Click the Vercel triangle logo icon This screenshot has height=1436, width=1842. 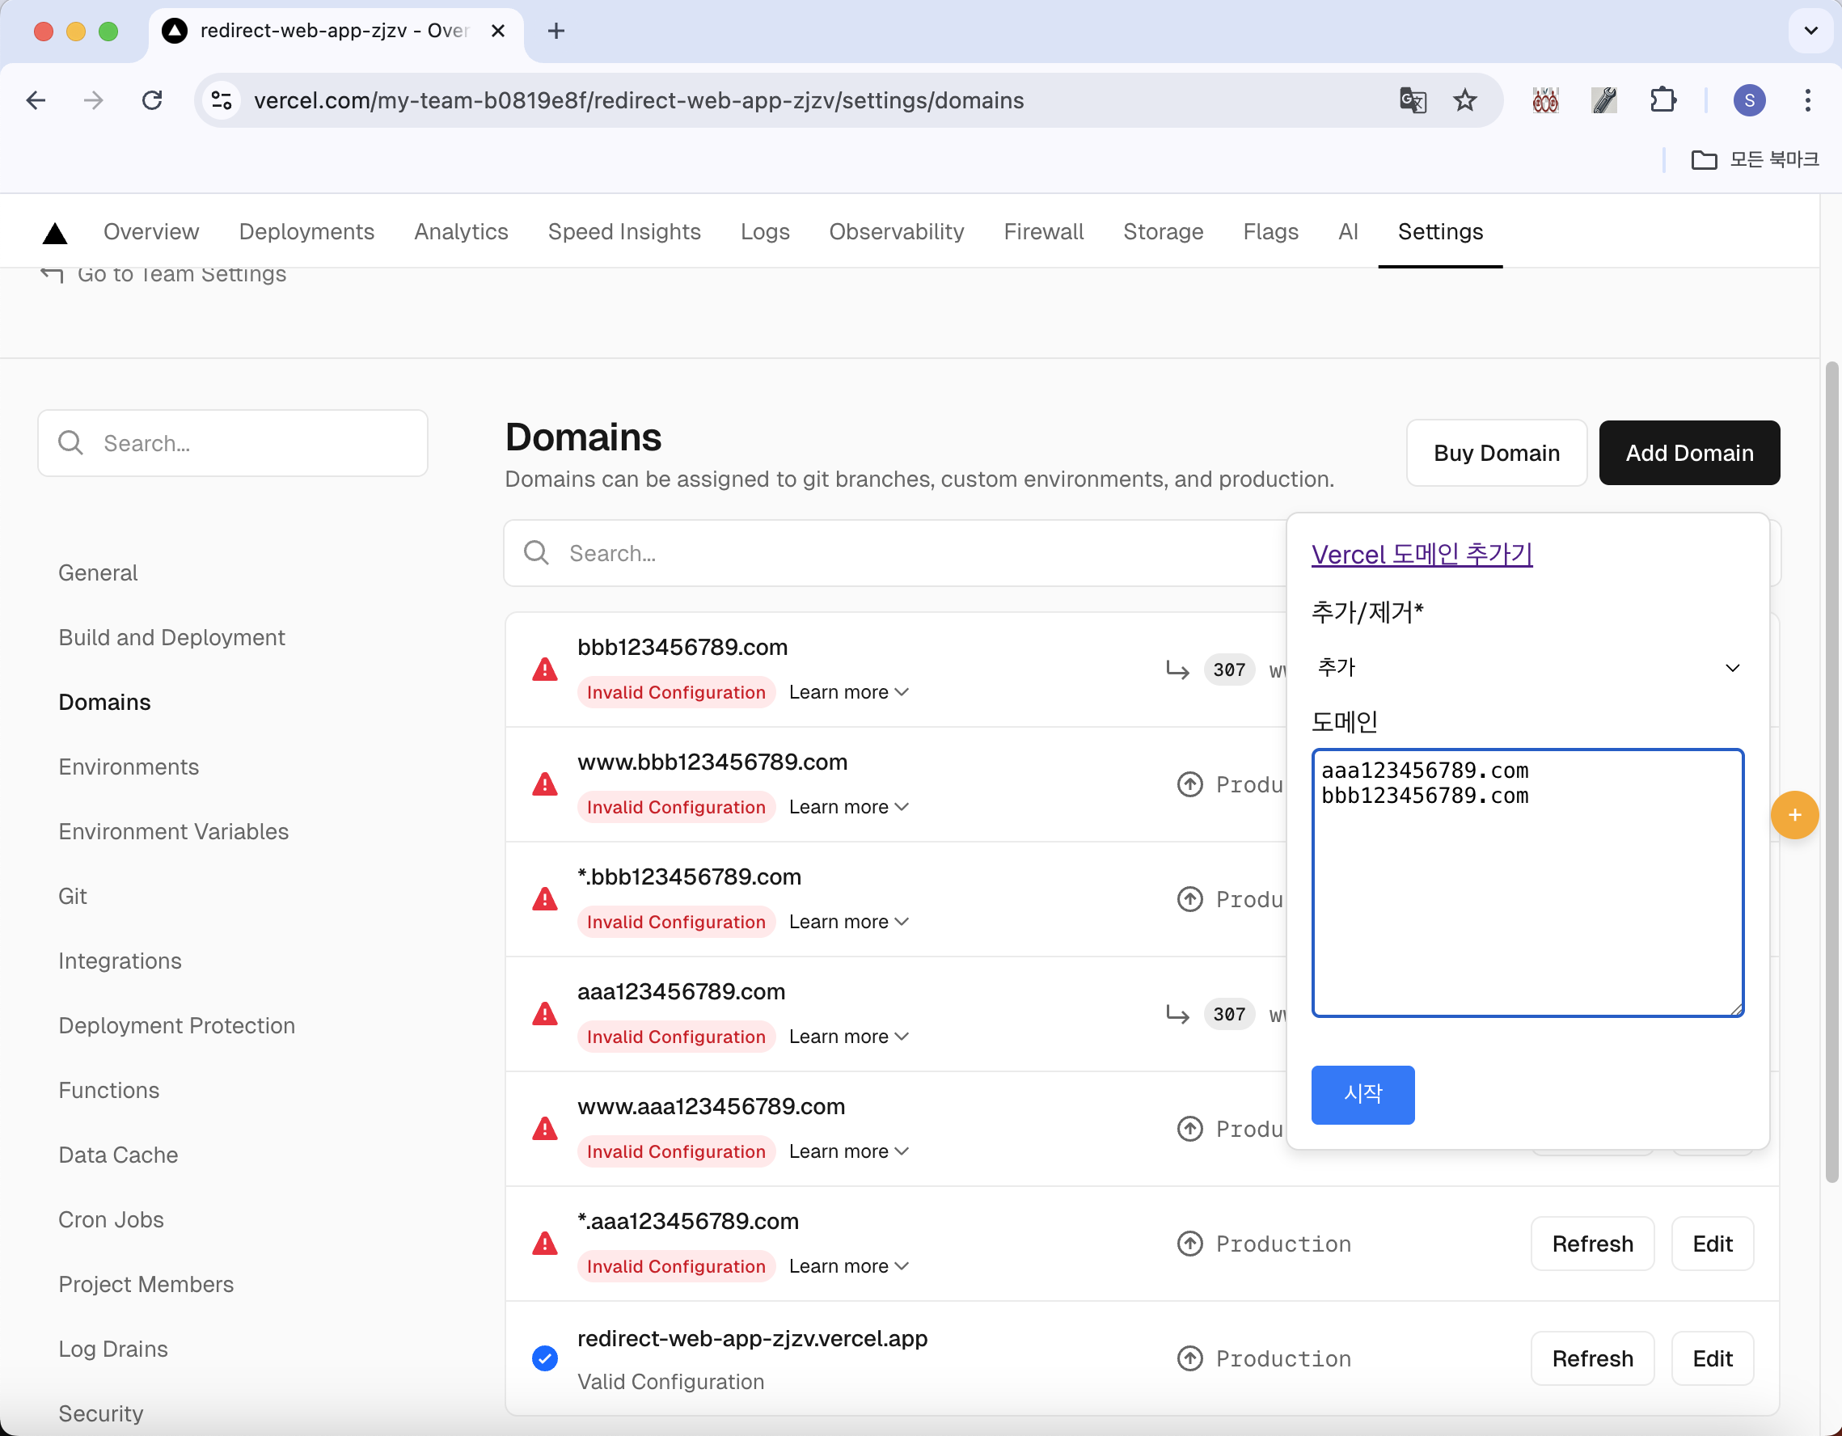pyautogui.click(x=55, y=234)
